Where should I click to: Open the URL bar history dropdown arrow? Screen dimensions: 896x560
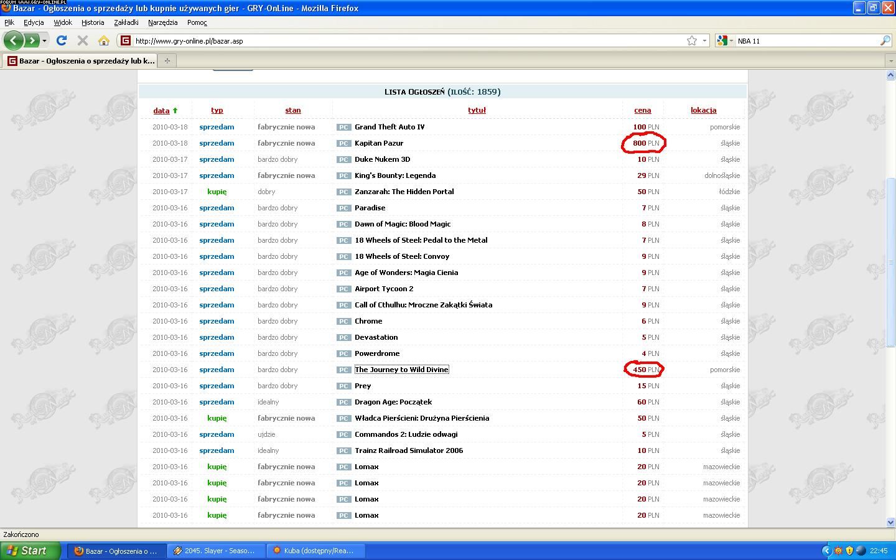(704, 41)
